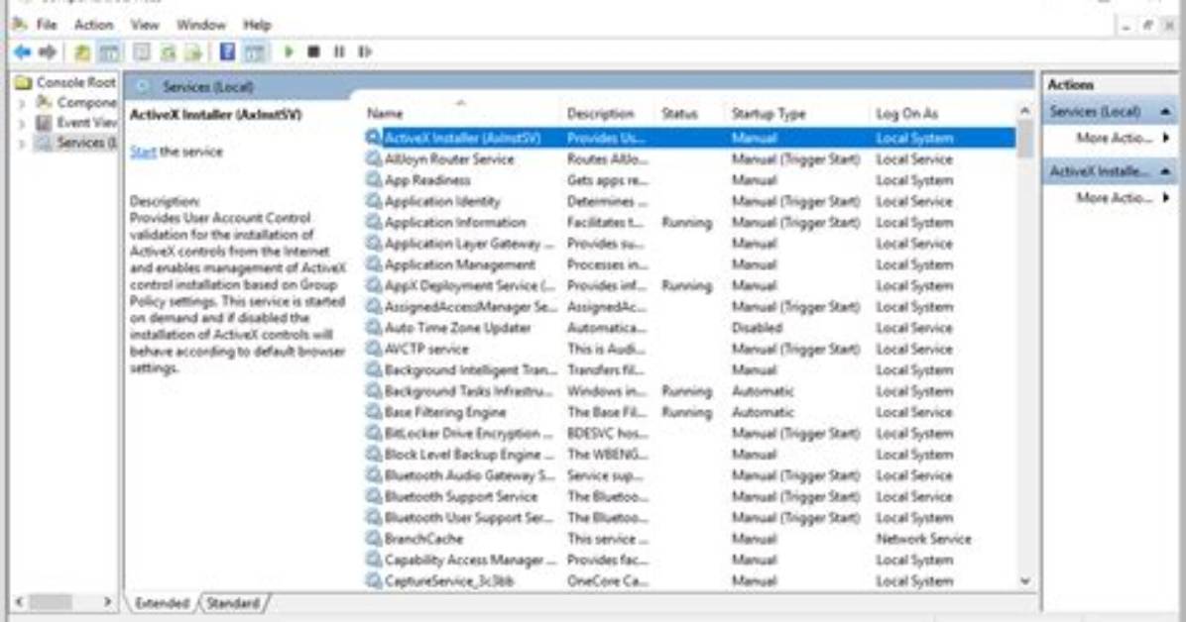
Task: Select Console Root in the tree
Action: pyautogui.click(x=75, y=82)
